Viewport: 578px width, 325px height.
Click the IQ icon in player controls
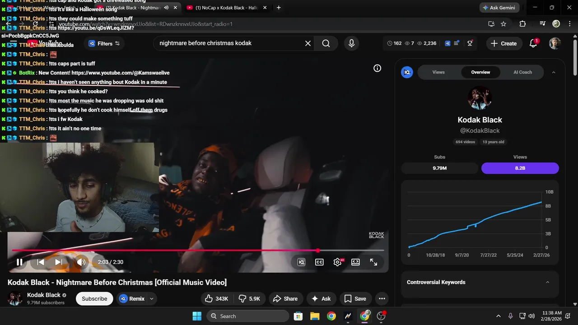[x=301, y=262]
